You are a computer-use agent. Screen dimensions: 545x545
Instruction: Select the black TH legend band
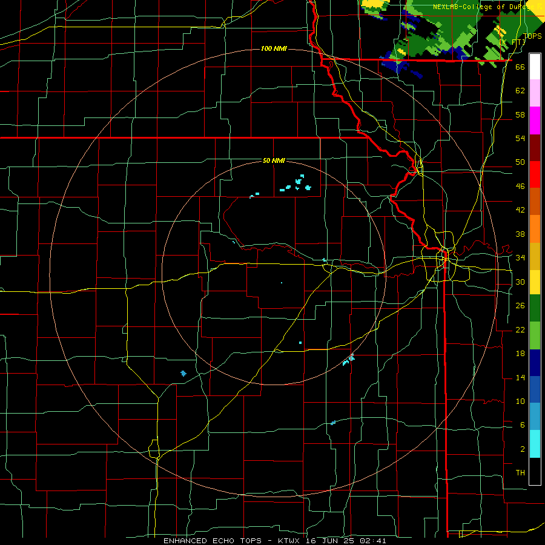(x=535, y=471)
